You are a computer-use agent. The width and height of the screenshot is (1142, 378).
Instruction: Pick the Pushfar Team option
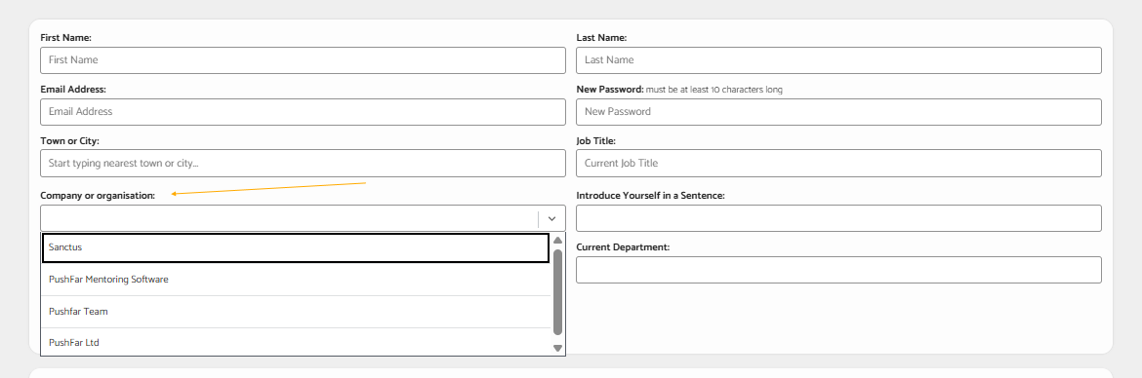click(x=296, y=312)
